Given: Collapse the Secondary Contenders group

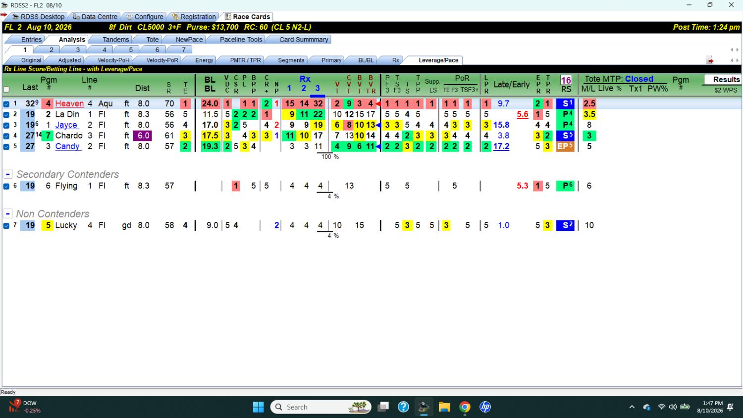Looking at the screenshot, I should [x=8, y=174].
